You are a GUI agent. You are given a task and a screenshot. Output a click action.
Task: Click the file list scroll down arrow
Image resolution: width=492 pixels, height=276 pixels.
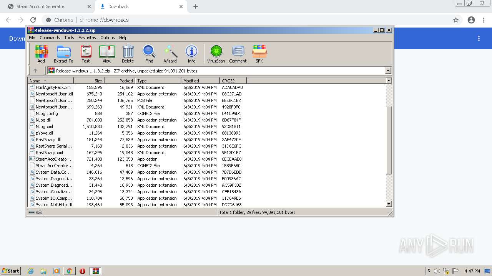click(389, 204)
